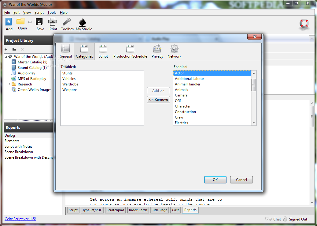Switch to the Cast tab
317x226 pixels.
tap(175, 210)
